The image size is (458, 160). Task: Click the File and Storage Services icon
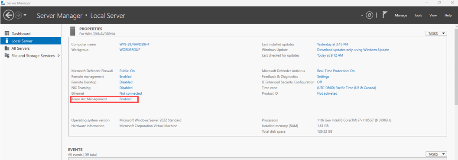[7, 56]
